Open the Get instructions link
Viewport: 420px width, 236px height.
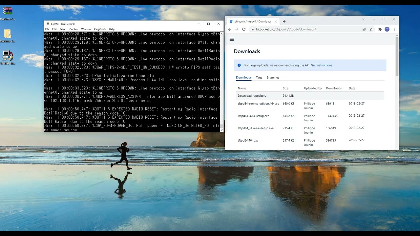322,65
